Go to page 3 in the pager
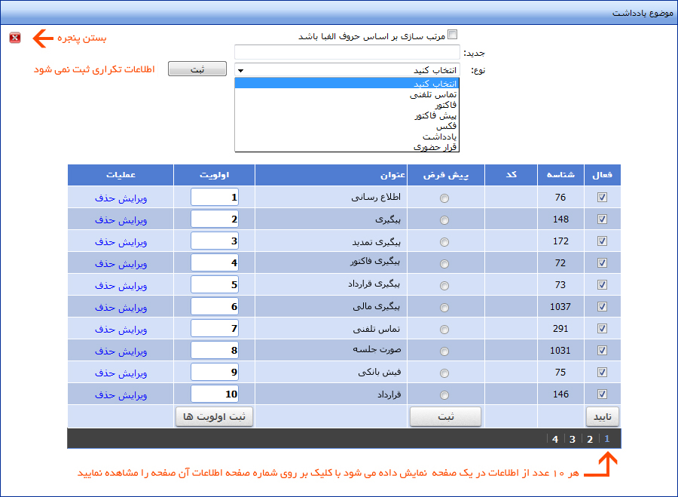 tap(573, 439)
